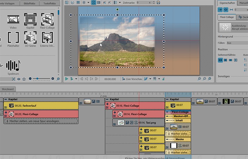This screenshot has width=248, height=159.
Task: Toggle the grid display in preview toolbar
Action: [x=84, y=2]
